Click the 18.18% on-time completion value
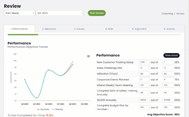Image resolution: width=189 pixels, height=117 pixels. tap(49, 115)
